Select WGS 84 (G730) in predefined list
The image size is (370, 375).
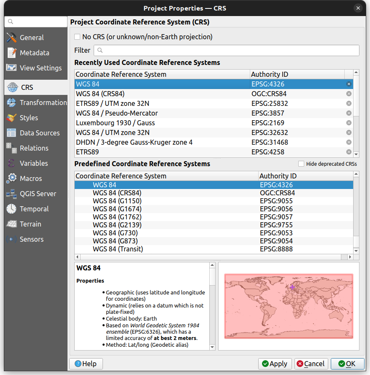click(213, 233)
